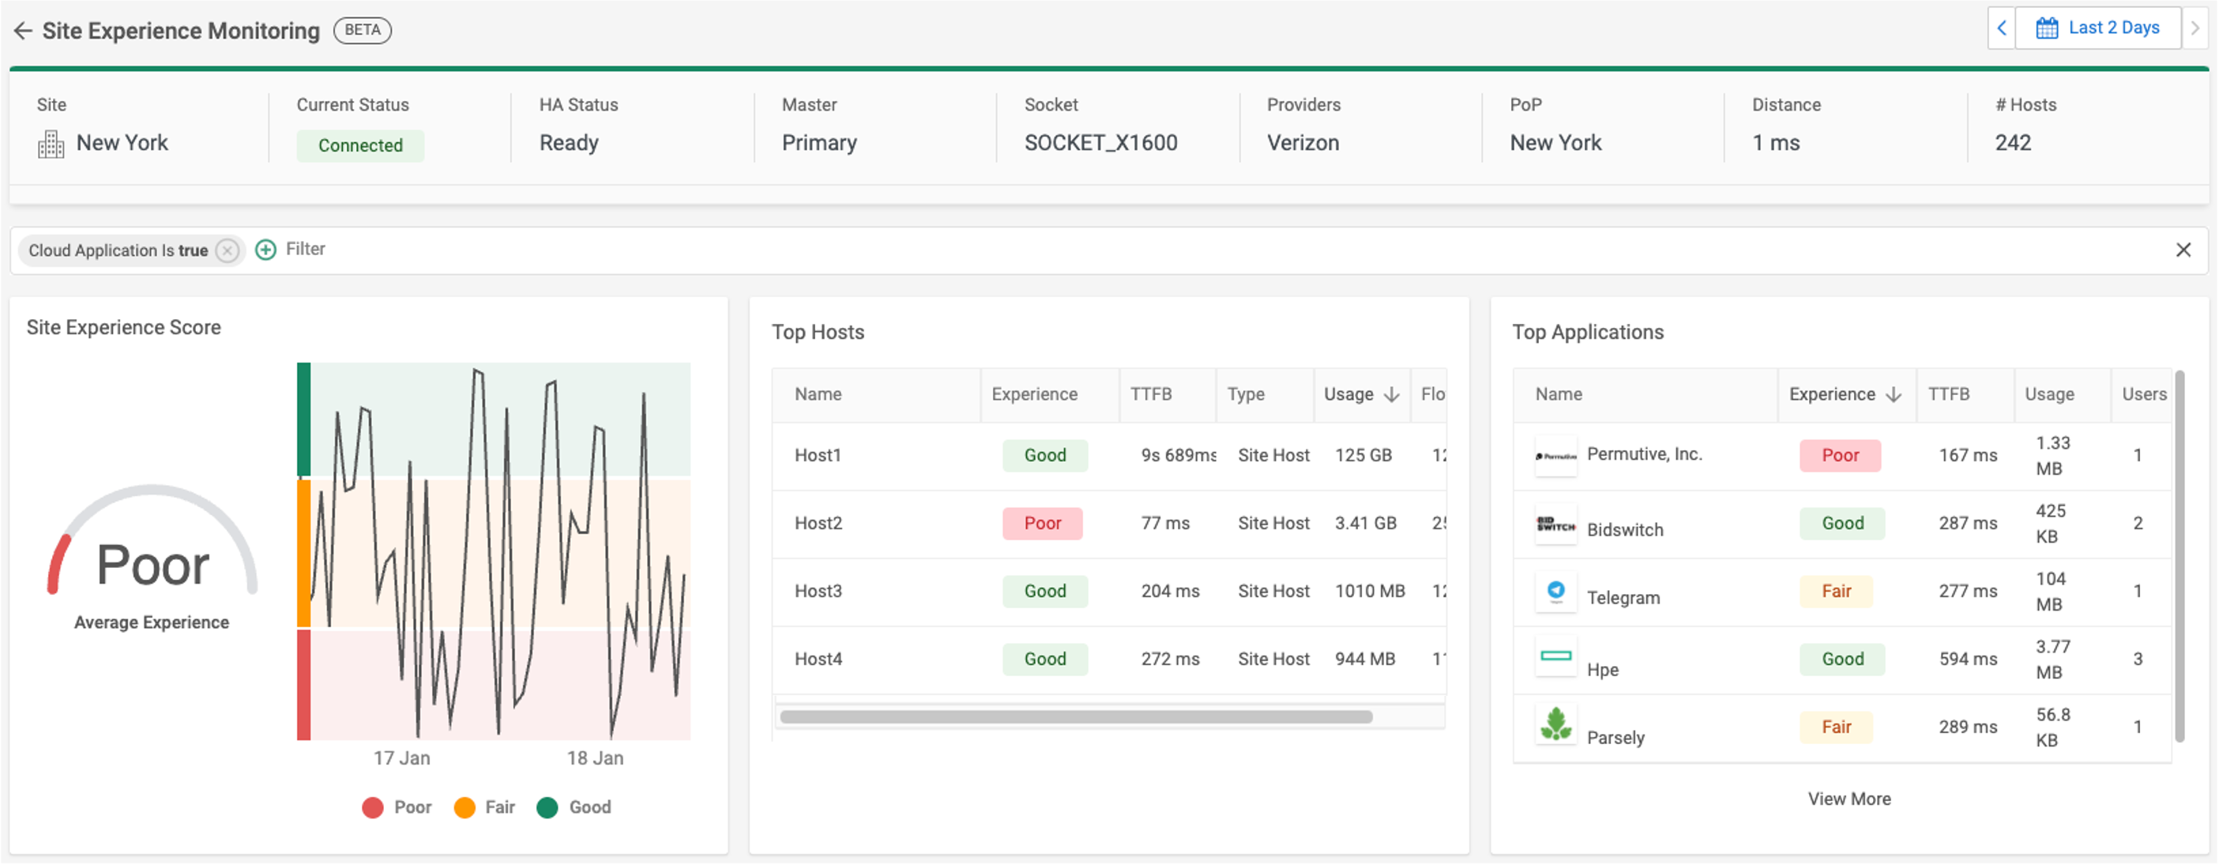Add a new filter with the plus icon
The image size is (2219, 865).
tap(265, 250)
